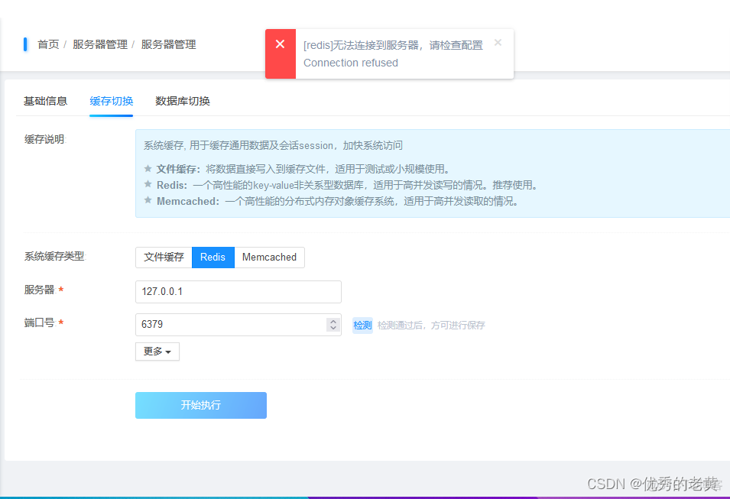
Task: Switch to the 基础信息 tab
Action: click(x=45, y=101)
